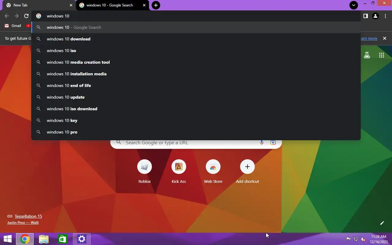Viewport: 392px width, 245px height.
Task: Open Search Labs flask icon
Action: [x=367, y=55]
